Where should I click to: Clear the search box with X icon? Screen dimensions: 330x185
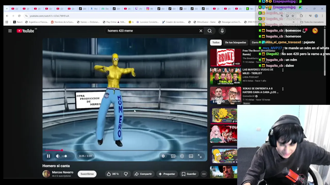(x=201, y=31)
